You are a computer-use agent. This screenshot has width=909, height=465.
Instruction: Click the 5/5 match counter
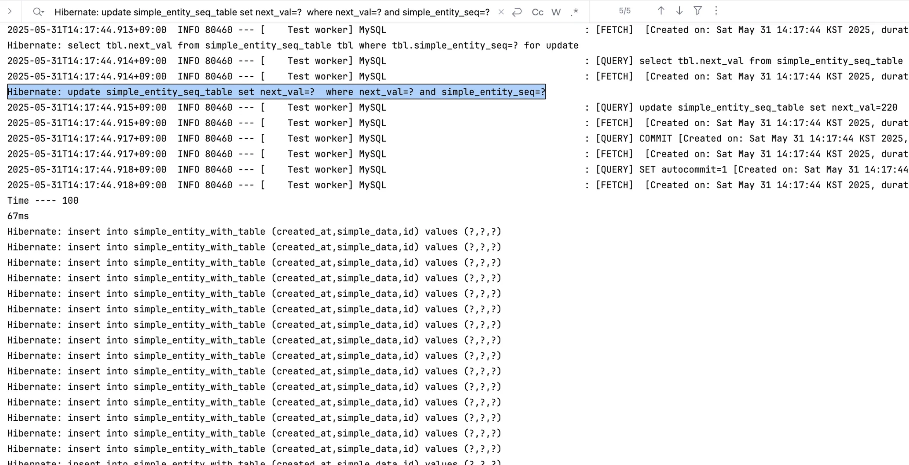625,11
